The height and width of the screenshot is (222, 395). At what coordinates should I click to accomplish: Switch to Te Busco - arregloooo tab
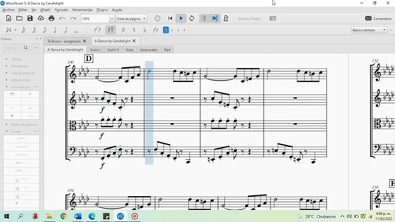coord(64,41)
